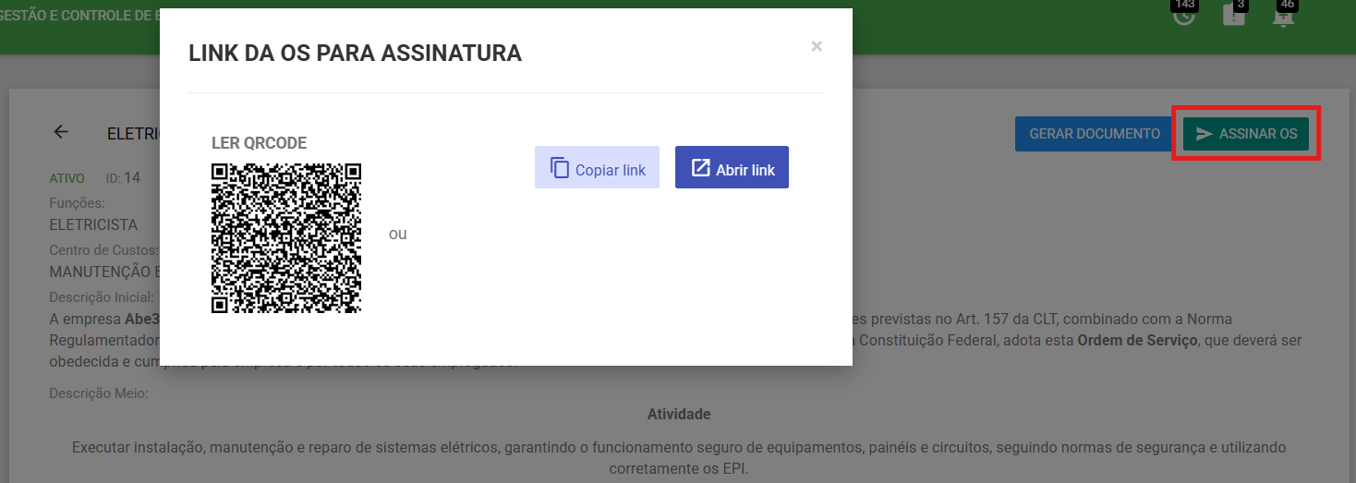Click the ID: 14 text
The width and height of the screenshot is (1356, 483).
123,177
